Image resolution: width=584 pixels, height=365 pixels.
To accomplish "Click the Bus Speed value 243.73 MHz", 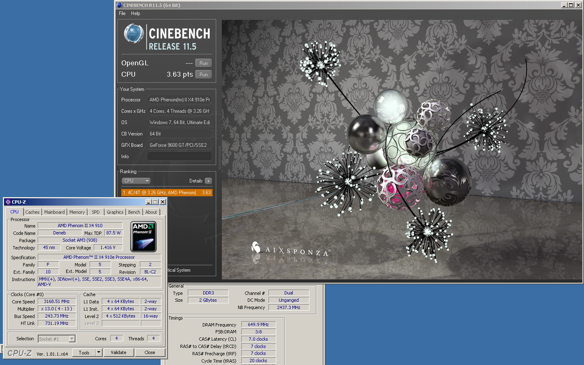I will coord(57,316).
